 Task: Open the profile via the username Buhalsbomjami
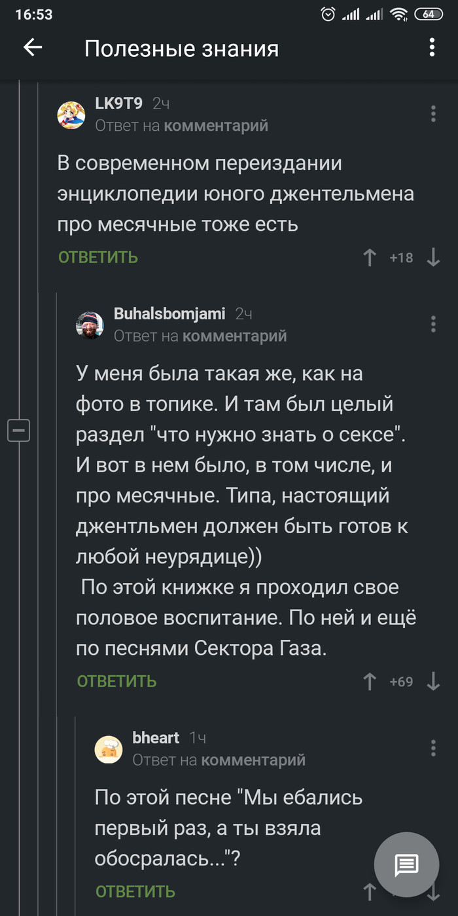169,314
